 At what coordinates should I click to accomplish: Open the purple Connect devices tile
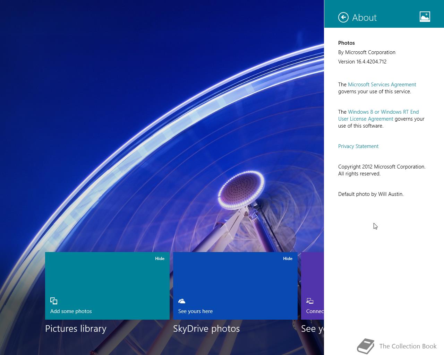[313, 286]
